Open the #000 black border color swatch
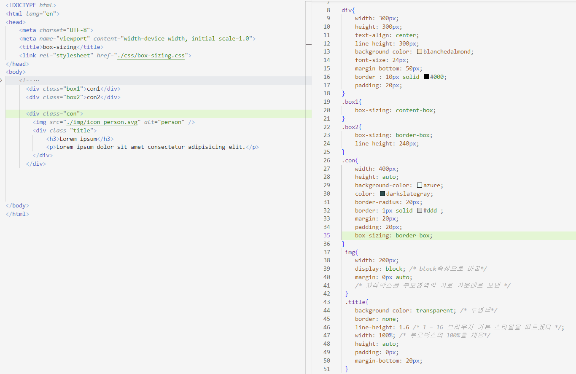Image resolution: width=576 pixels, height=374 pixels. click(426, 77)
